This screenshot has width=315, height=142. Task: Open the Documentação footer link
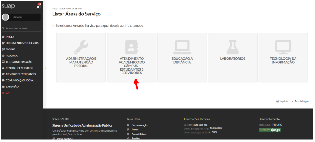(139, 125)
